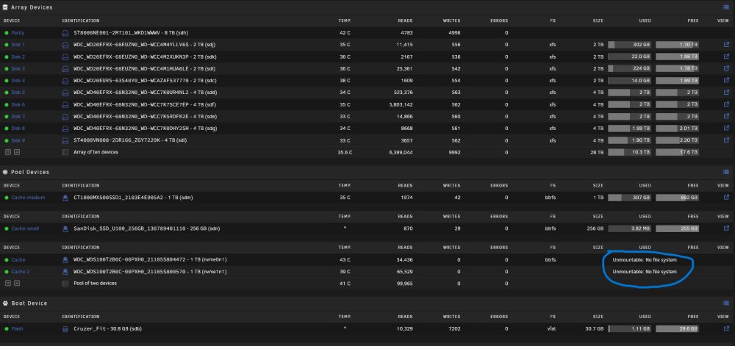The height and width of the screenshot is (346, 735).
Task: Click the Disk 6 reads value 5,803,142
Action: pyautogui.click(x=400, y=104)
